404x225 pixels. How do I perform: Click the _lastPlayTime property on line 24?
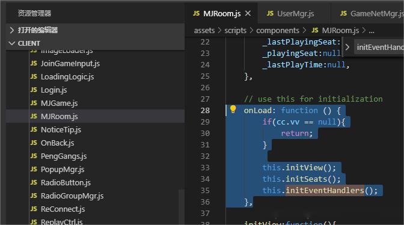click(292, 65)
